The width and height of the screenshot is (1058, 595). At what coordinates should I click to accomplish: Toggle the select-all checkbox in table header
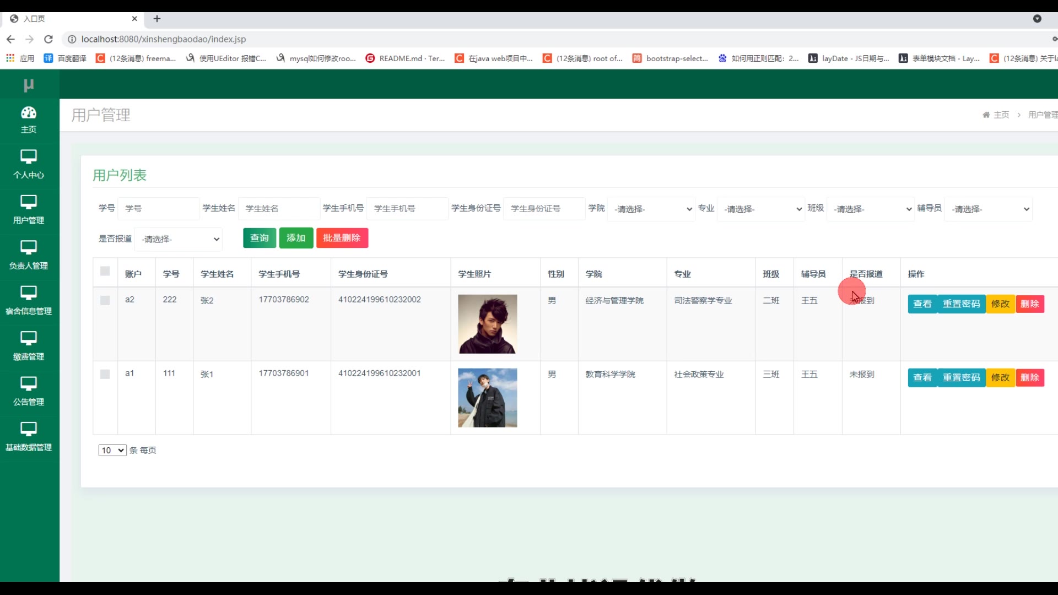click(x=105, y=271)
